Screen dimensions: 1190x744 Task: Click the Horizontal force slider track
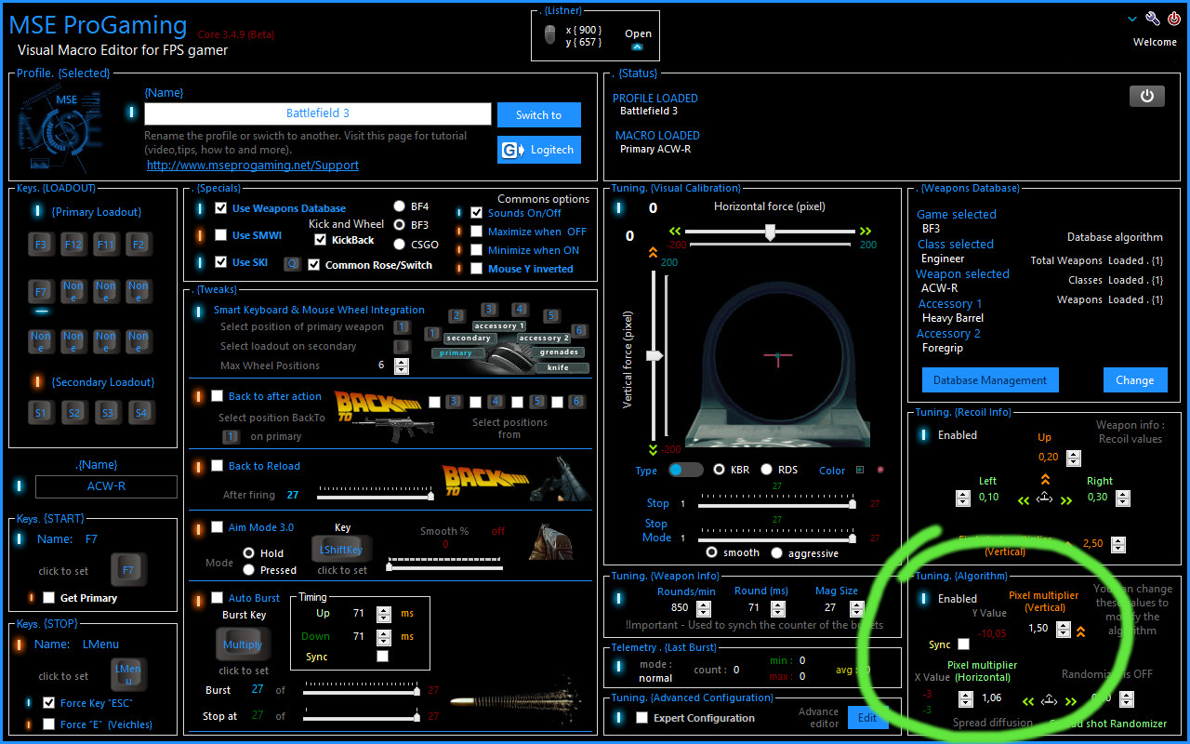pos(770,232)
